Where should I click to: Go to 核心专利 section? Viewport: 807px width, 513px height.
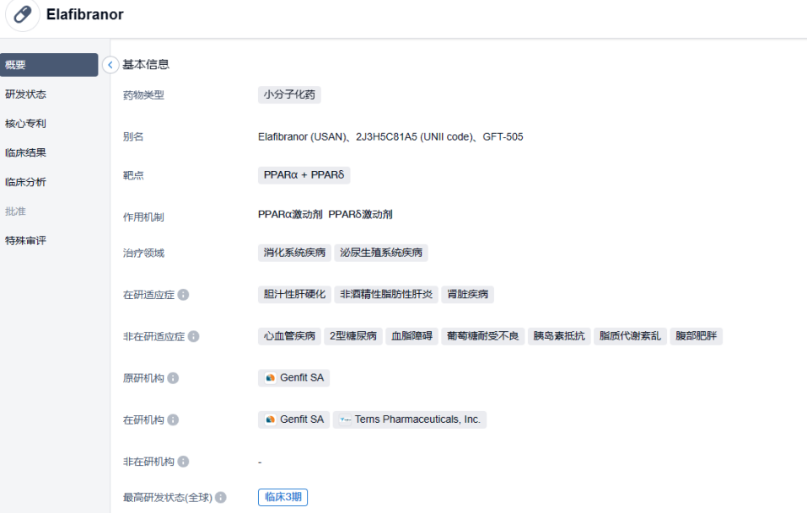point(26,124)
